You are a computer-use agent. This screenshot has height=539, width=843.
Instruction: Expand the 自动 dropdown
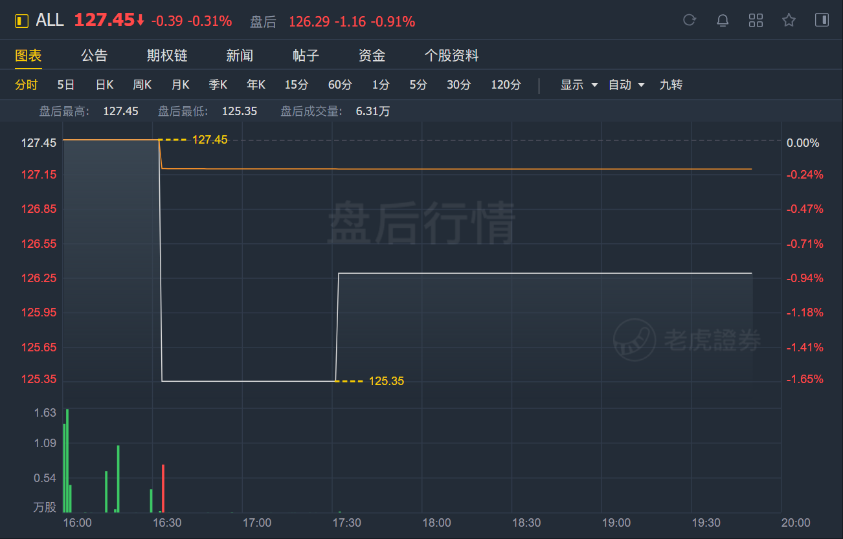pyautogui.click(x=627, y=85)
